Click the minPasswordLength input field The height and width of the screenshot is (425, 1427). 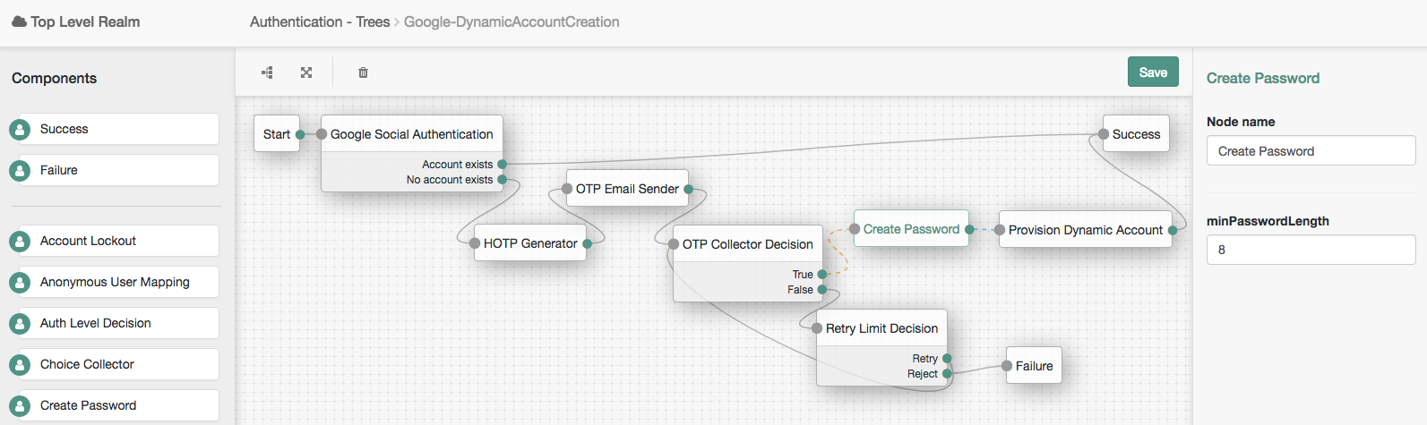pos(1311,250)
